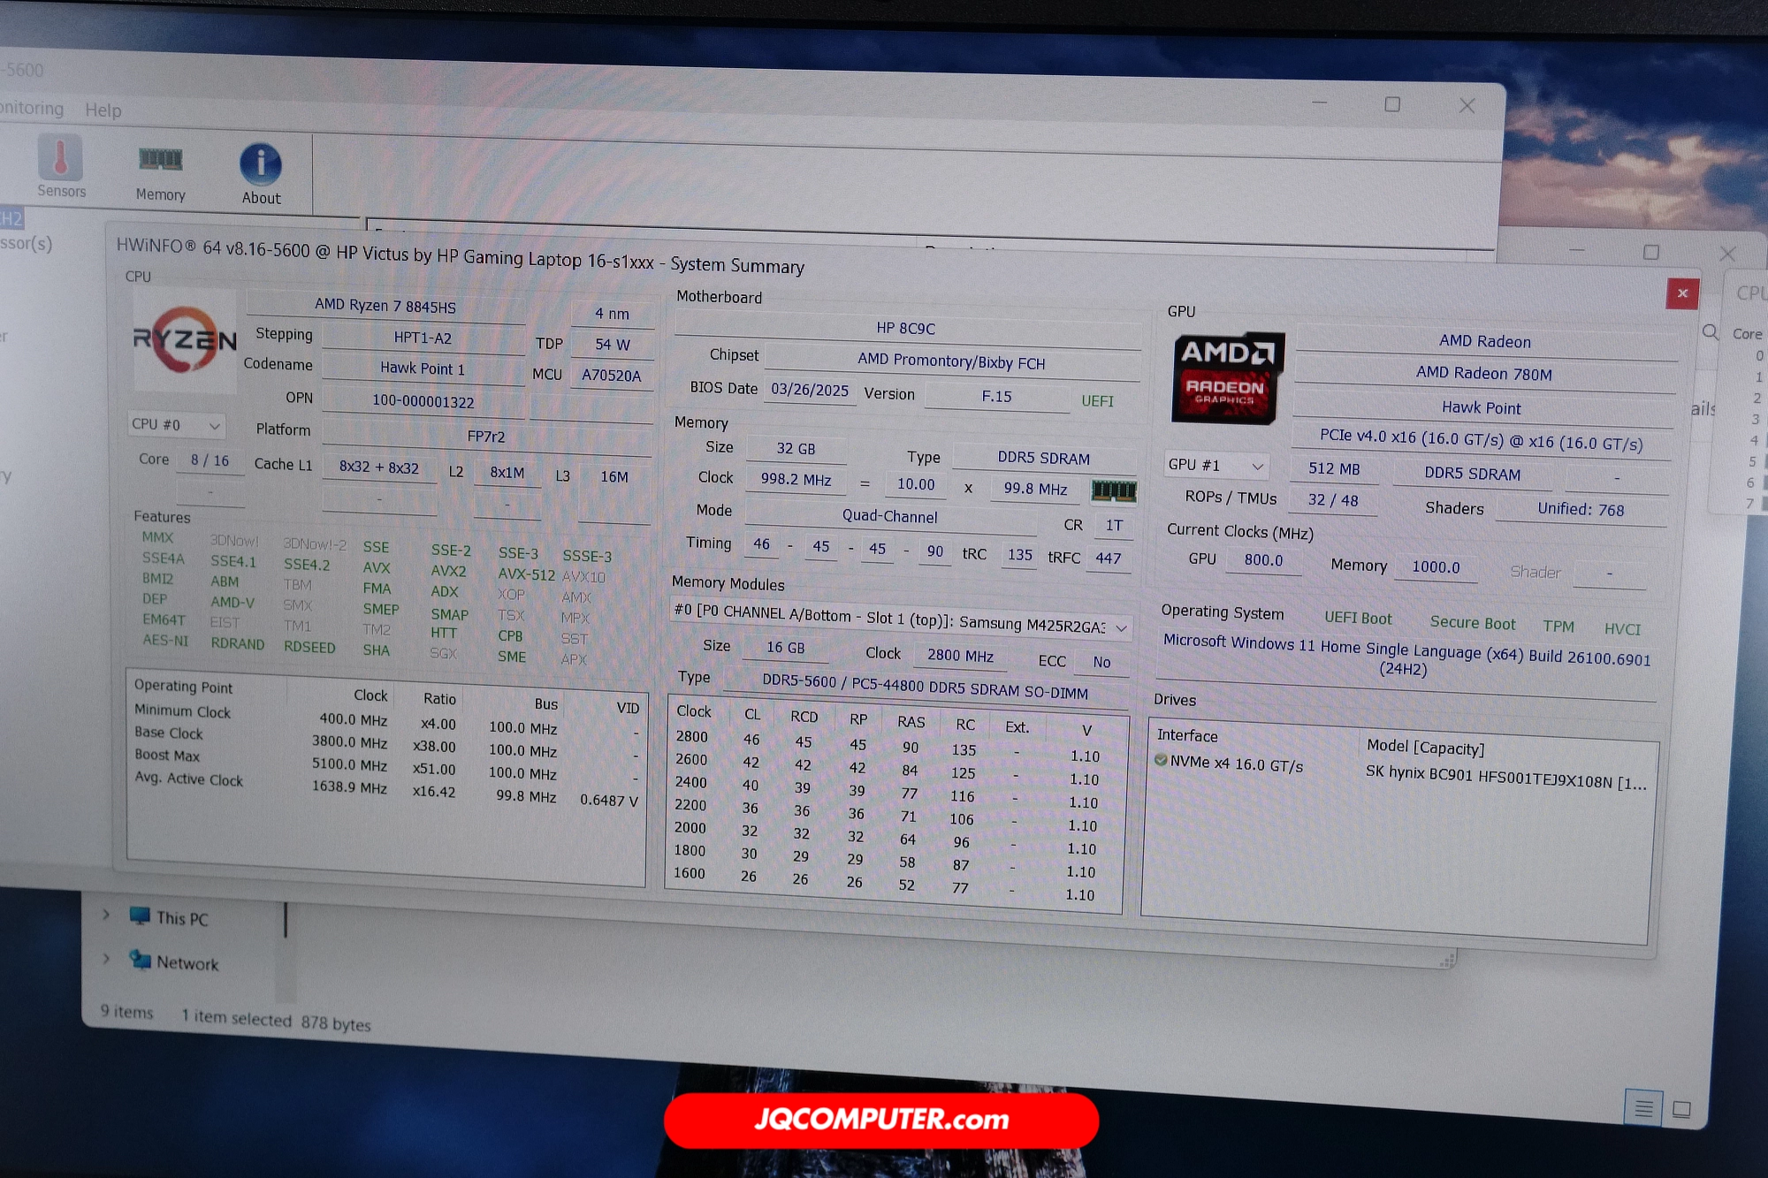Click the Ryzen CPU logo

(x=185, y=341)
